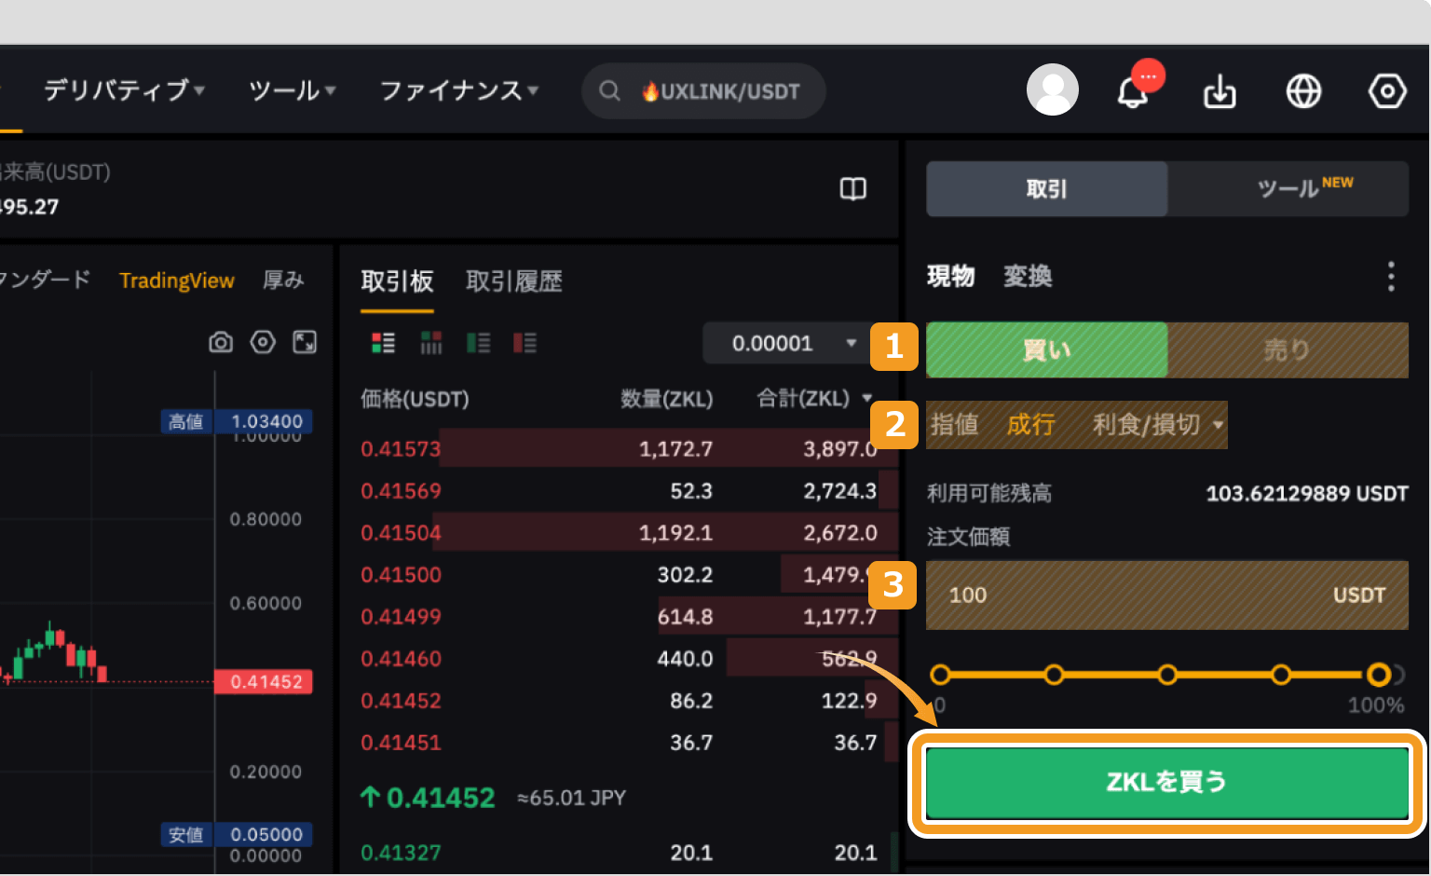Open the price precision 0.00001 dropdown
Viewport: 1431px width, 876px height.
click(782, 343)
